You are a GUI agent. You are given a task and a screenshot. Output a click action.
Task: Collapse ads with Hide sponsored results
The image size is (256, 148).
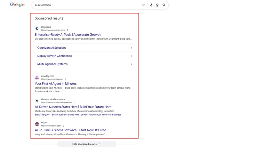86,144
